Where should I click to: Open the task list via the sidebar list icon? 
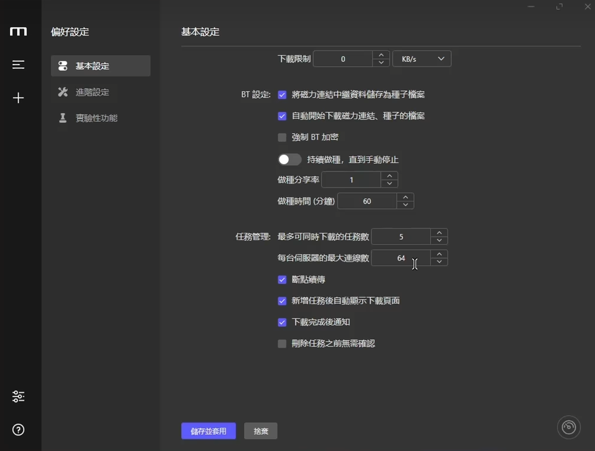point(18,65)
